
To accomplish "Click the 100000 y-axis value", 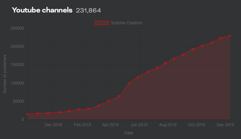I will 18,83.
